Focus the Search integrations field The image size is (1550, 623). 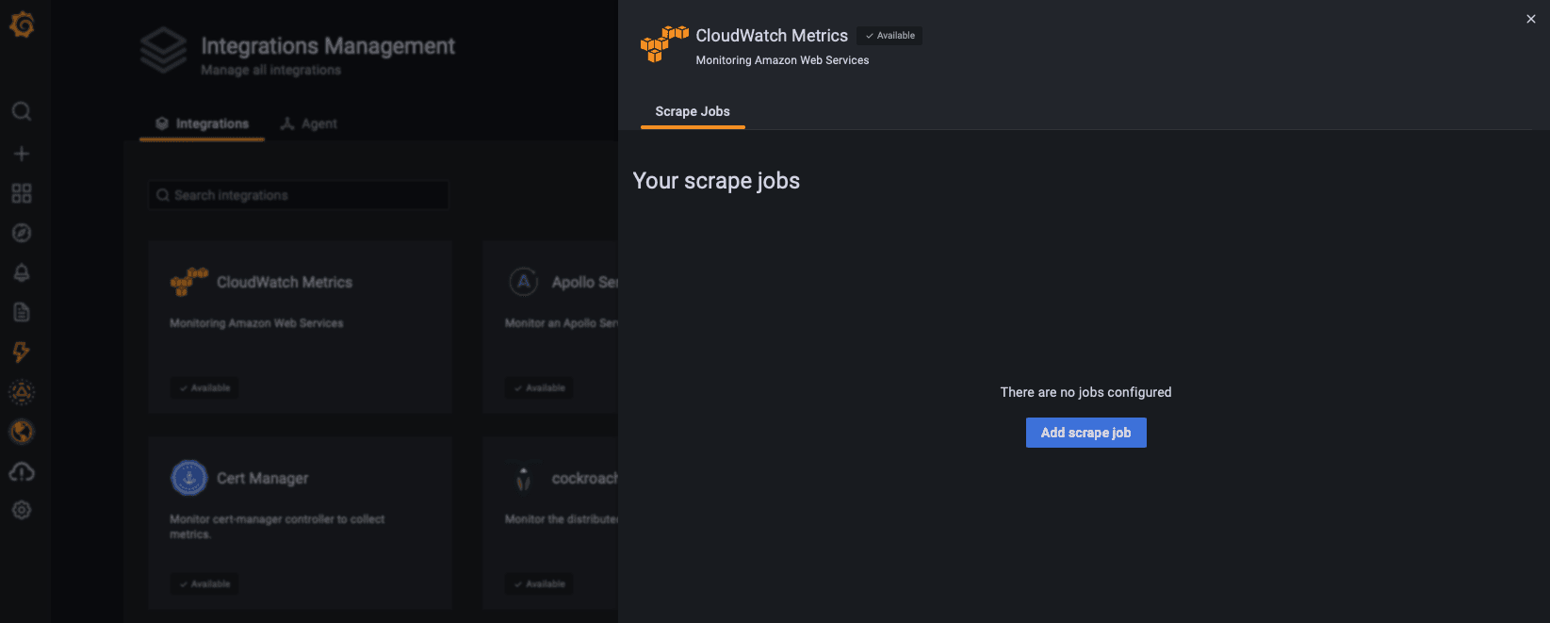coord(300,195)
